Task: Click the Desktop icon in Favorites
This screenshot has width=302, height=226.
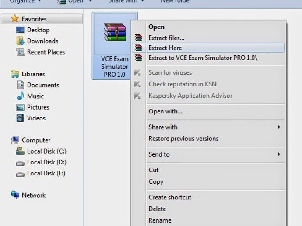Action: point(20,30)
